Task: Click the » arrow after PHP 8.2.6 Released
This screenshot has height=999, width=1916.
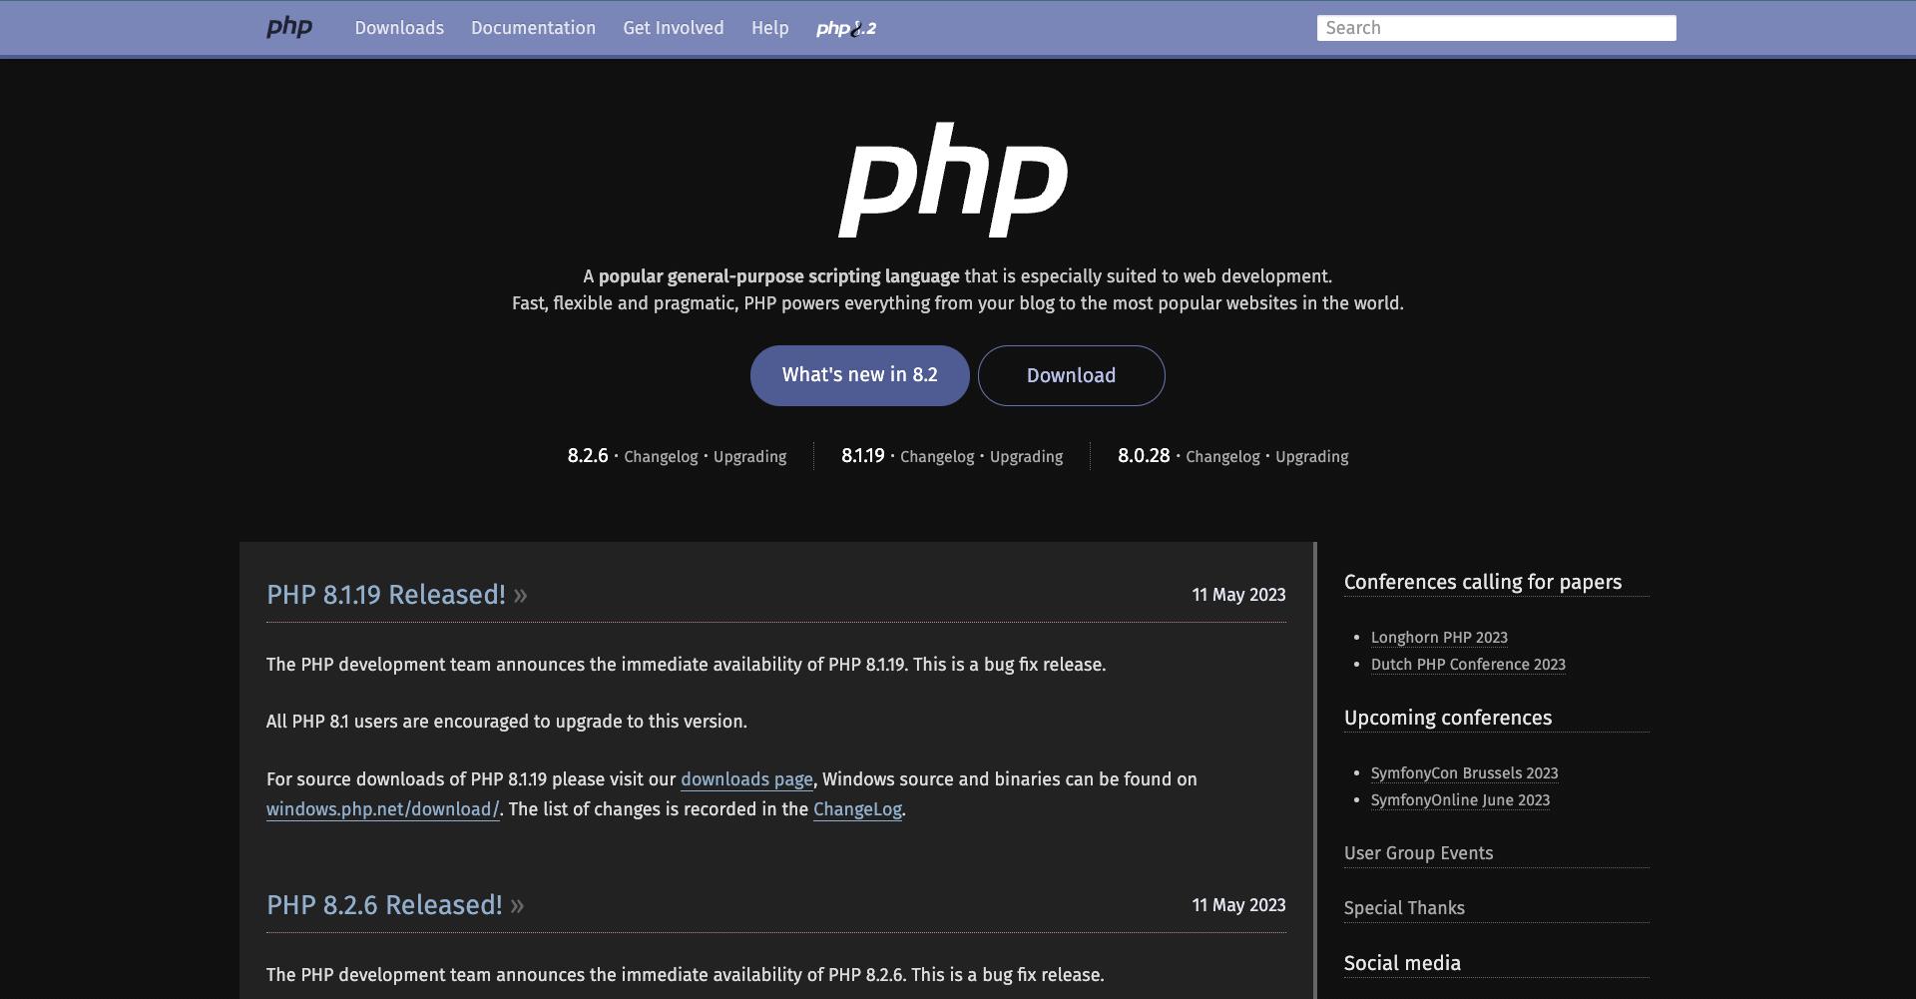Action: click(x=517, y=906)
